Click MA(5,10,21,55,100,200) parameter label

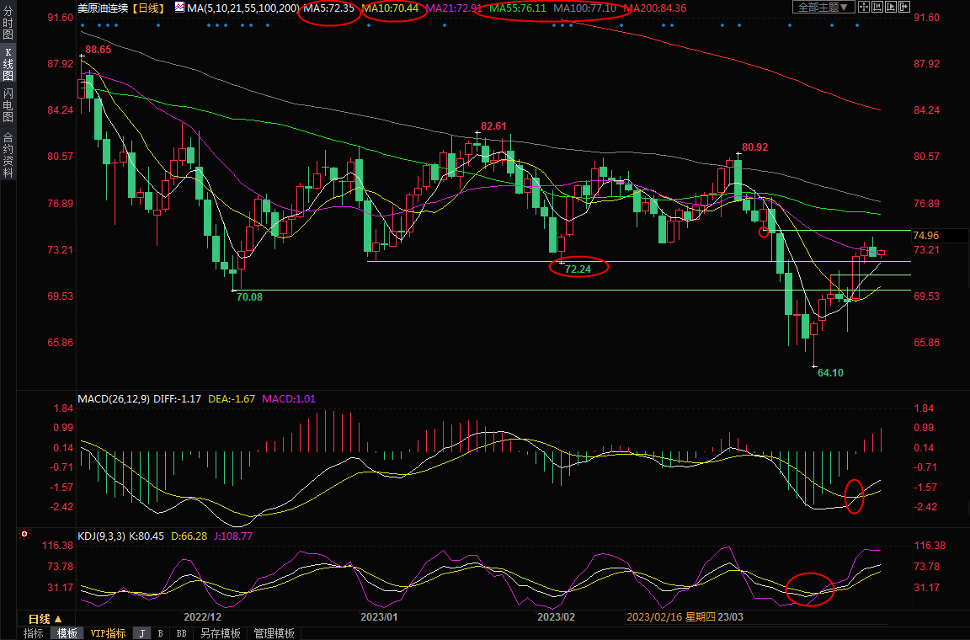click(242, 8)
